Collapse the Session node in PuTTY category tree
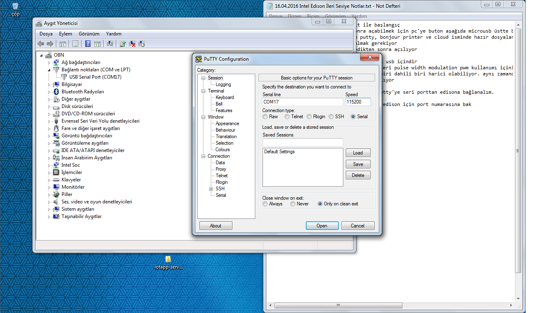Screen dimensions: 557x313 203,78
